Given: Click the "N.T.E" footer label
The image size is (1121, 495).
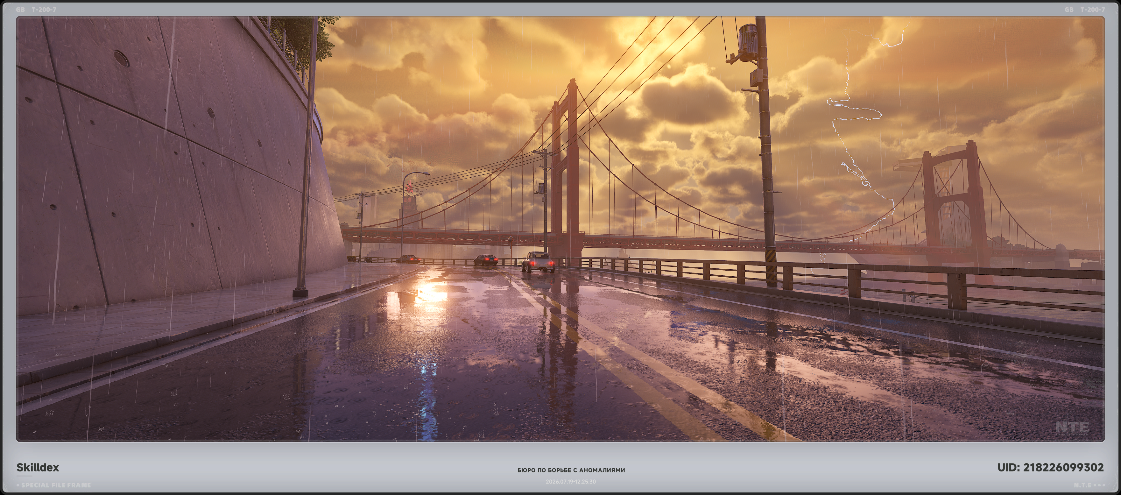Looking at the screenshot, I should [x=1082, y=485].
